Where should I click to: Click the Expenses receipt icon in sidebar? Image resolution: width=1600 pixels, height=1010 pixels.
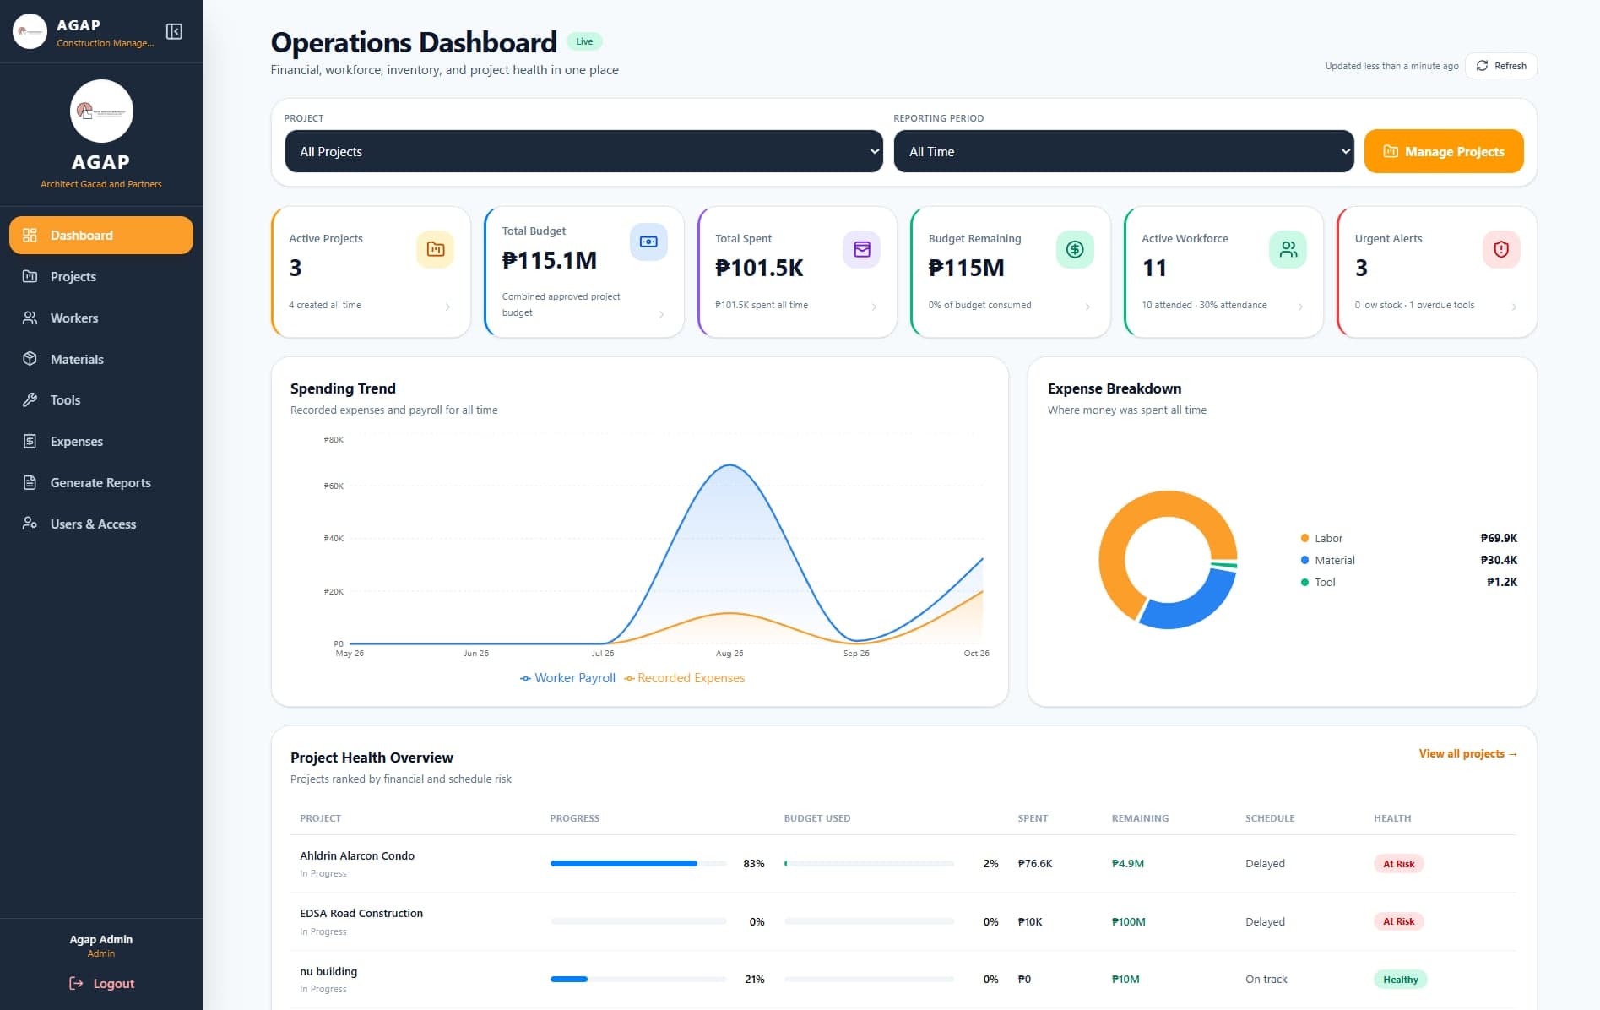(x=30, y=441)
